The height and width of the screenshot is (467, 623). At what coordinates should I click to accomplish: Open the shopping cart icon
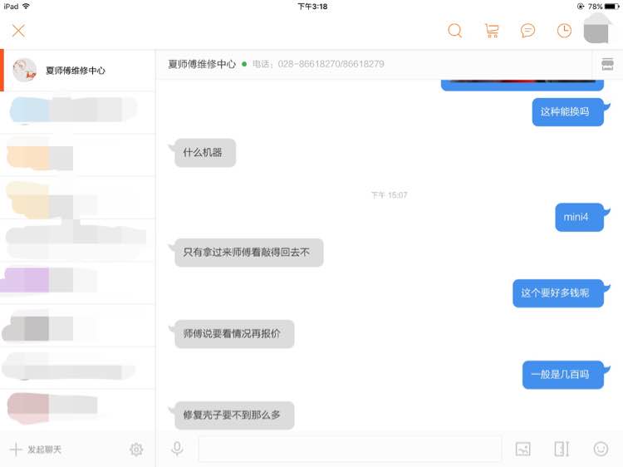coord(492,31)
